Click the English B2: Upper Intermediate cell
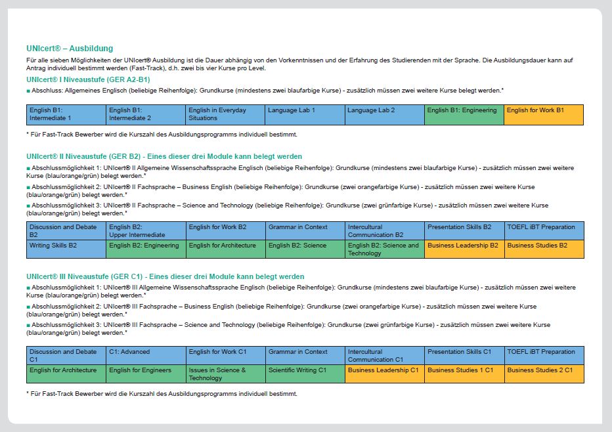The height and width of the screenshot is (432, 612). click(146, 230)
